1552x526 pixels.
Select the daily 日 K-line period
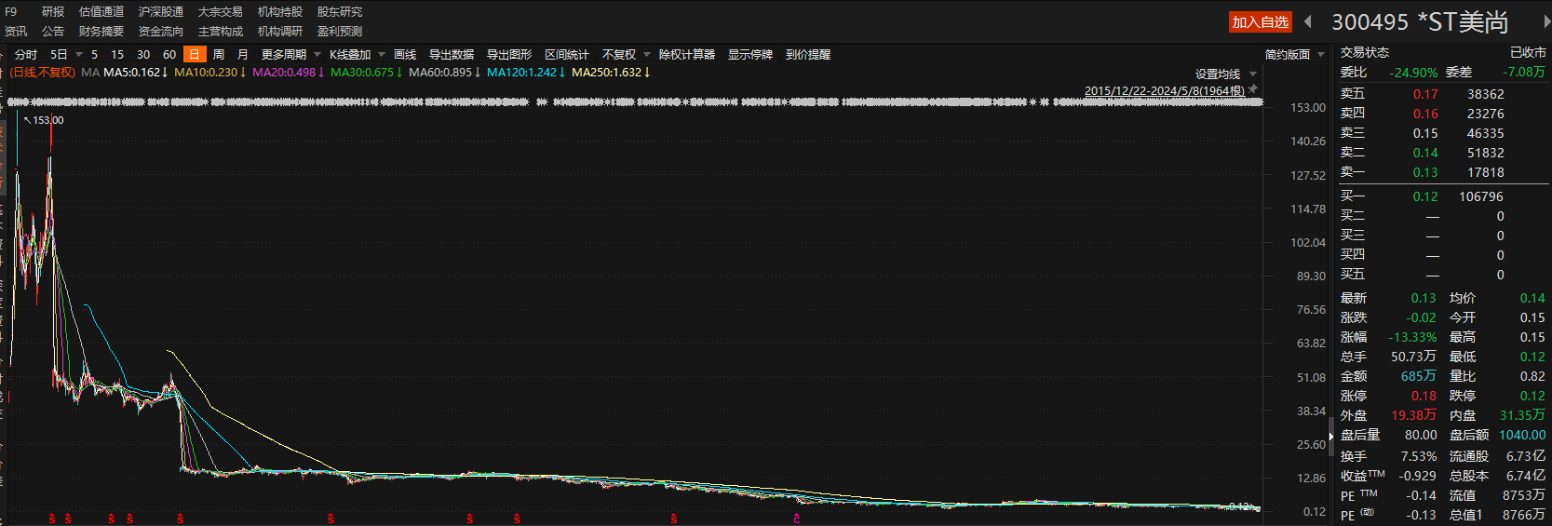tap(194, 54)
